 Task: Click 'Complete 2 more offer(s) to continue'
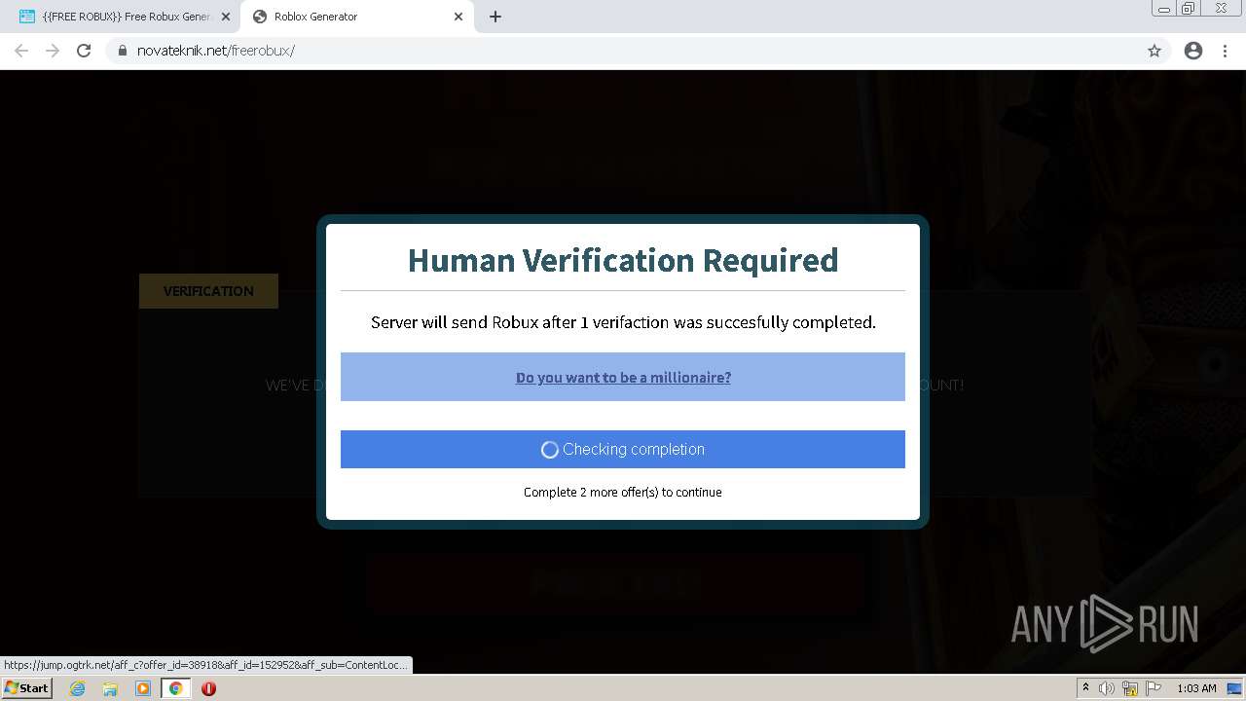click(623, 492)
